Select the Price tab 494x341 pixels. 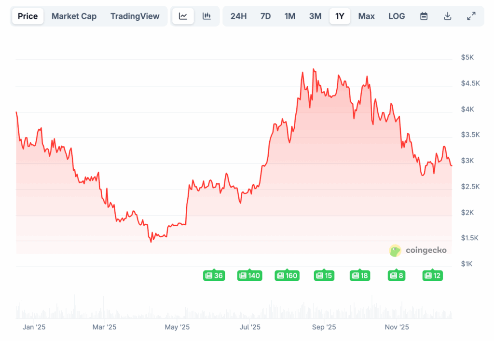[27, 16]
